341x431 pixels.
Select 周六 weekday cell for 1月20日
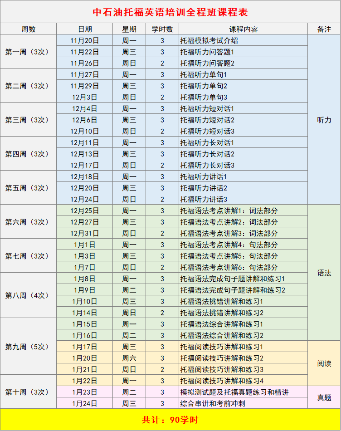click(x=129, y=358)
